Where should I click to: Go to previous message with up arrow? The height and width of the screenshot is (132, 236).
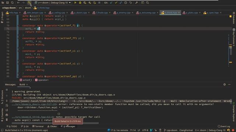coord(7,96)
